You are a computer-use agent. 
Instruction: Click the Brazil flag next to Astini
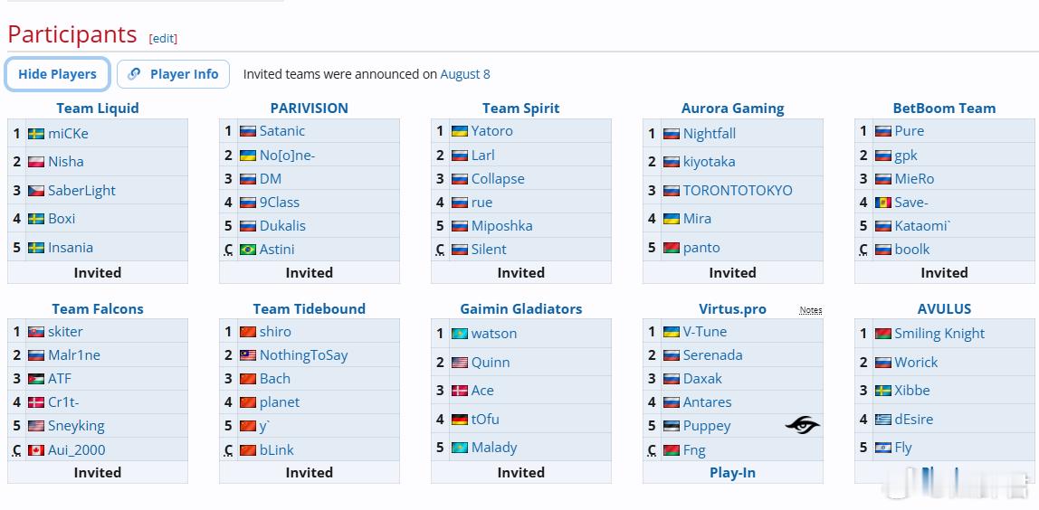pyautogui.click(x=248, y=250)
